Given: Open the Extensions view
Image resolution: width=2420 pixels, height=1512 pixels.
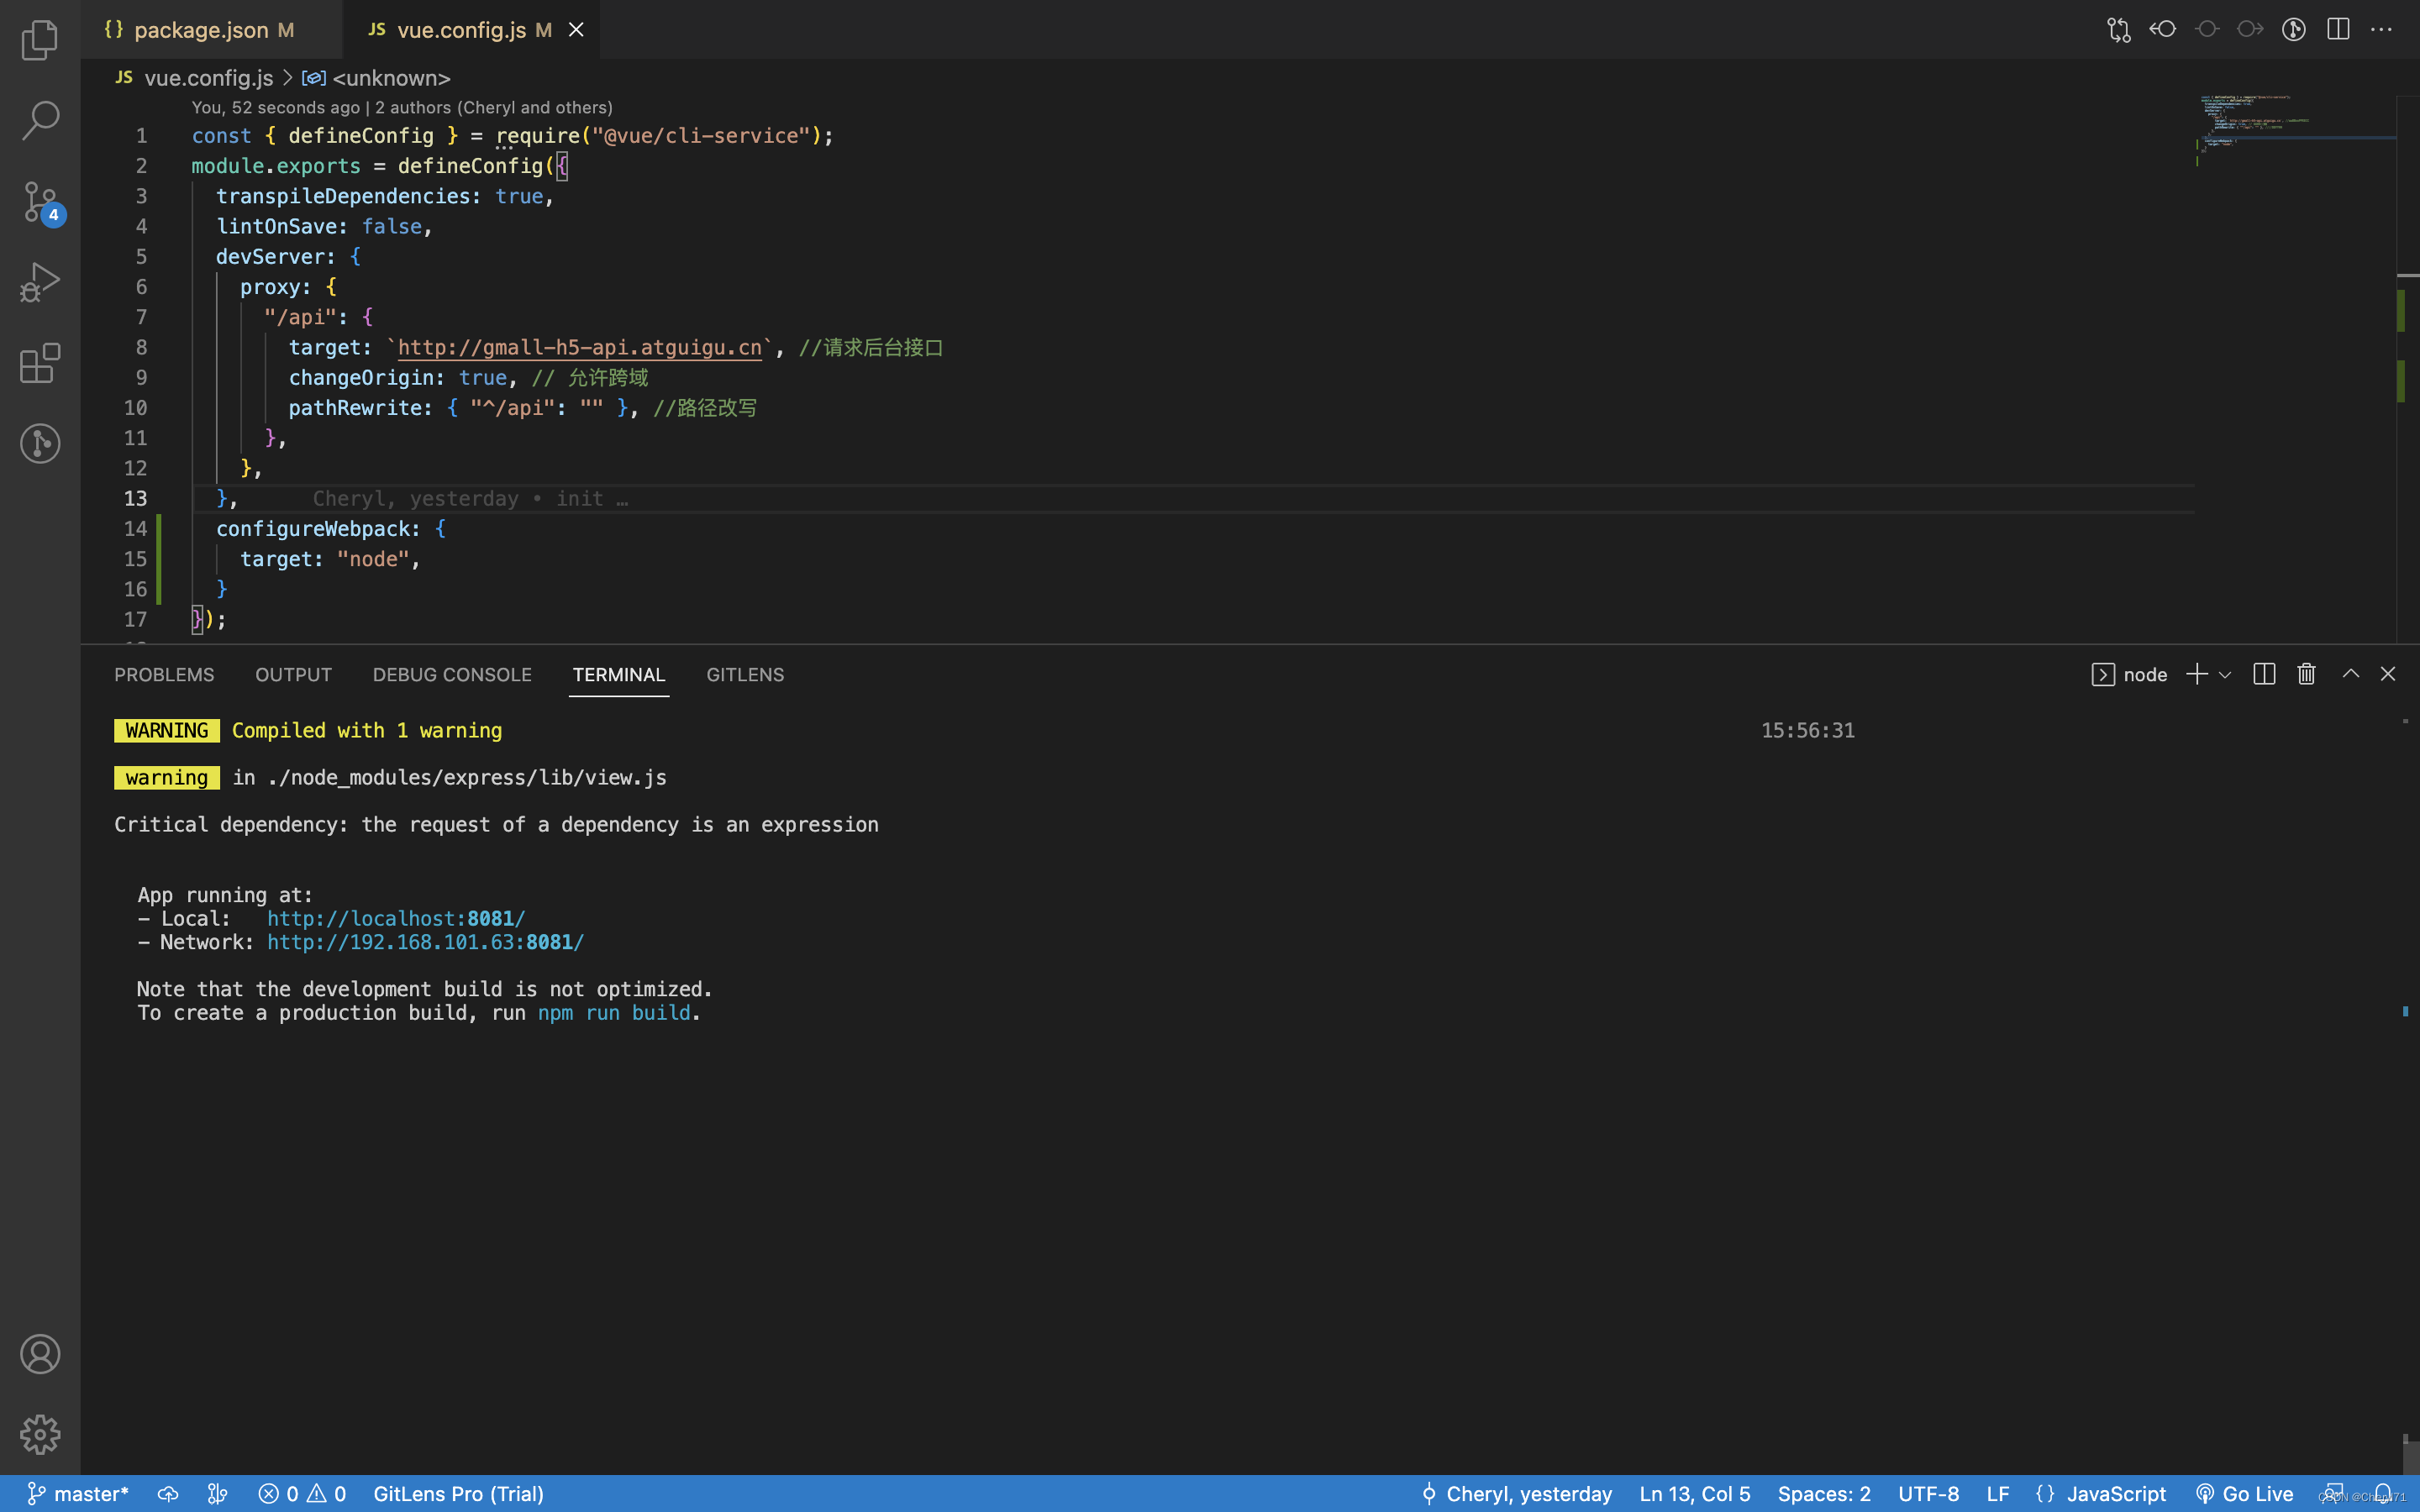Looking at the screenshot, I should tap(40, 363).
